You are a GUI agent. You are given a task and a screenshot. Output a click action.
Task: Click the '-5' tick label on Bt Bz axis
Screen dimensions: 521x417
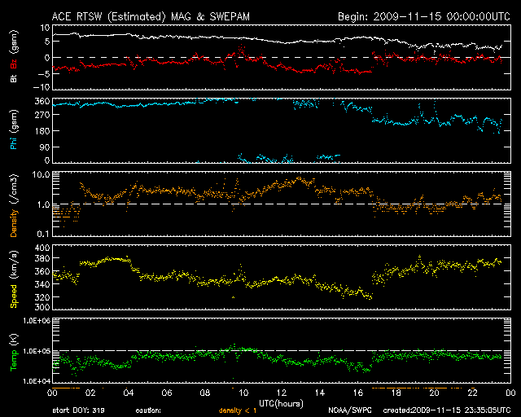[43, 73]
